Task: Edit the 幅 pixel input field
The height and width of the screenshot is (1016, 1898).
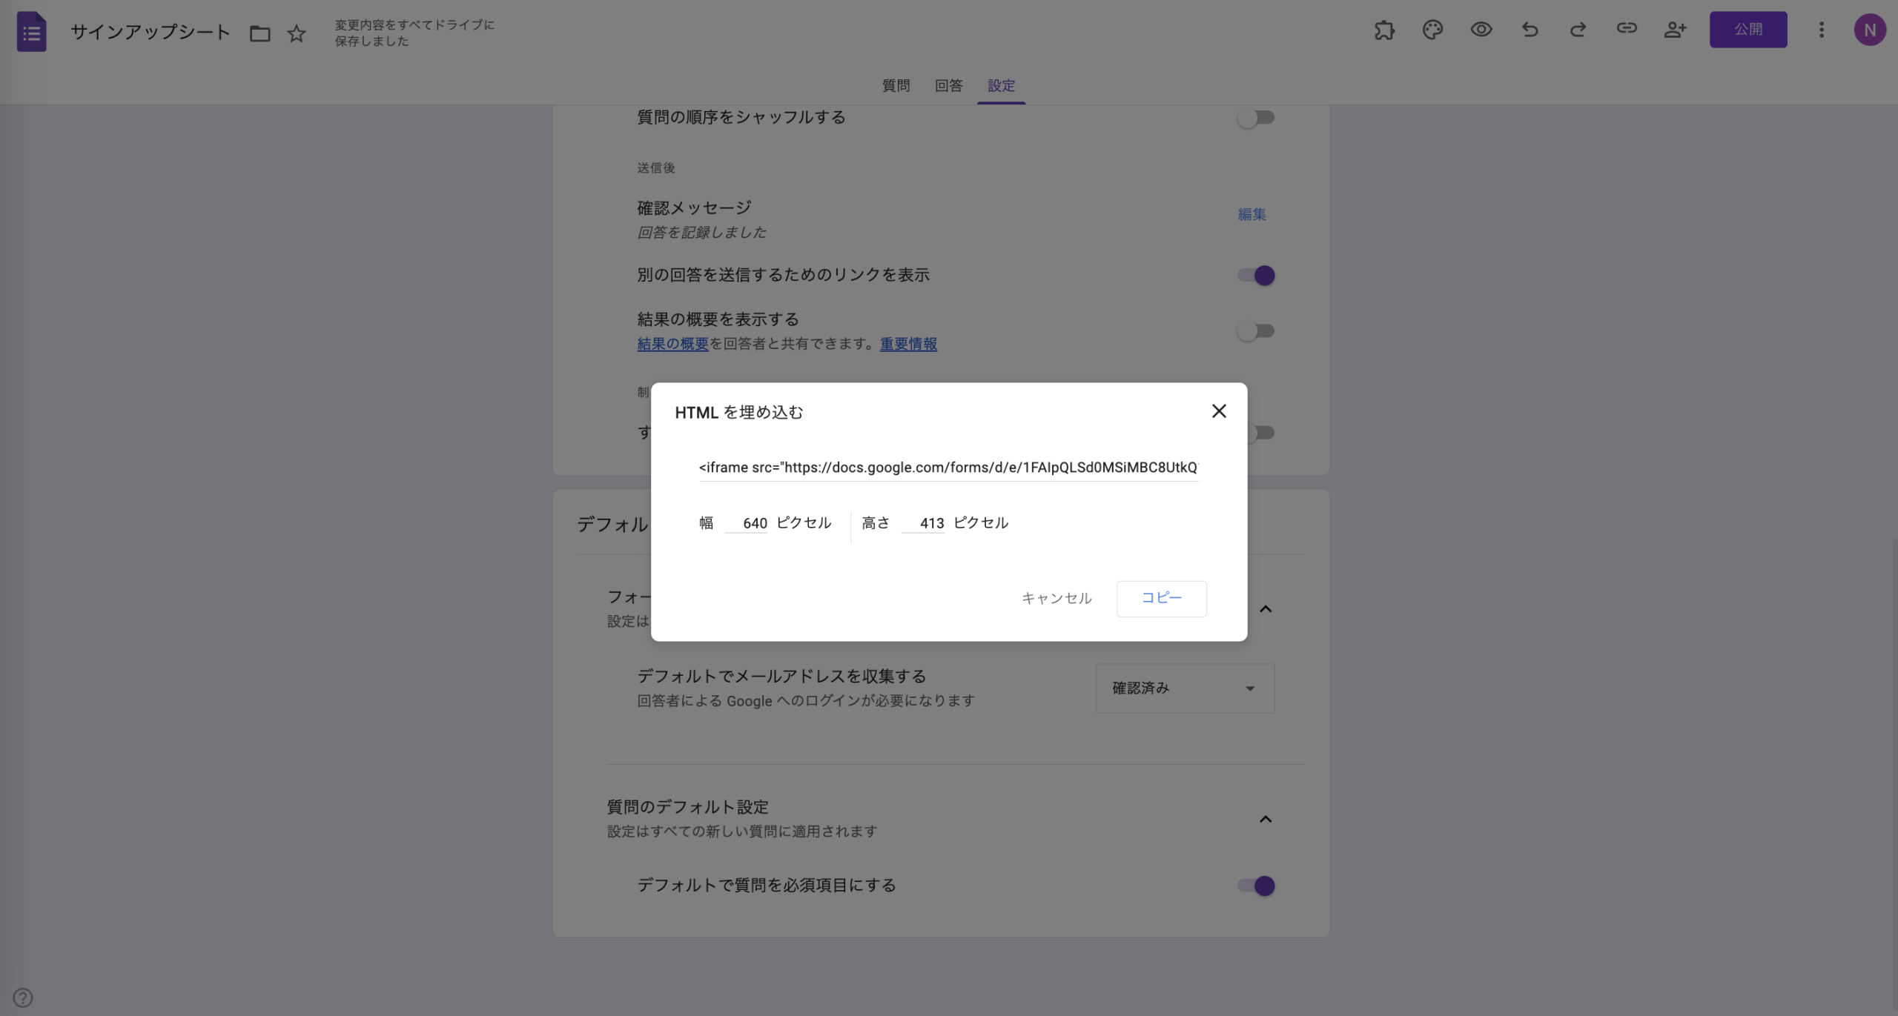Action: point(747,522)
